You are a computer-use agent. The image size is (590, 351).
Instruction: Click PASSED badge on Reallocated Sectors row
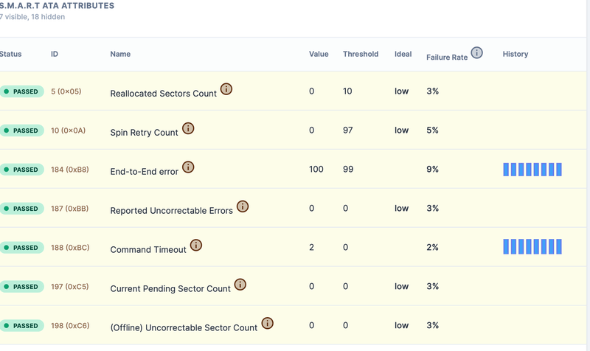coord(22,91)
